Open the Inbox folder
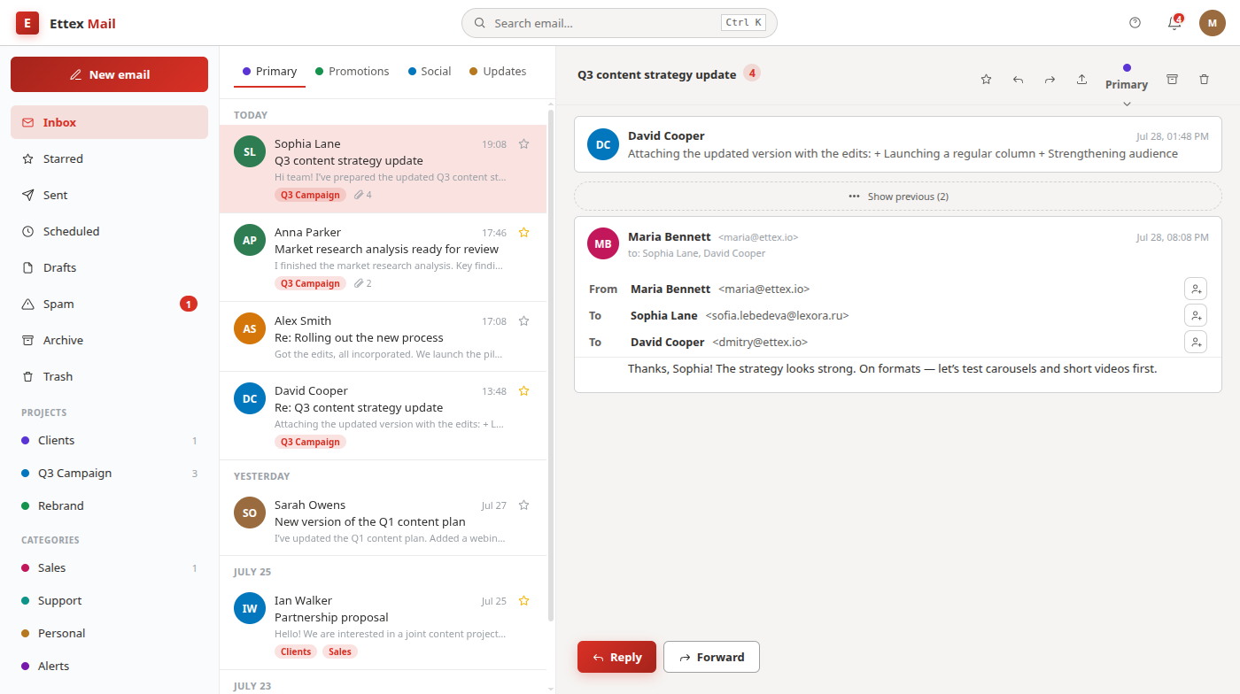 click(109, 122)
